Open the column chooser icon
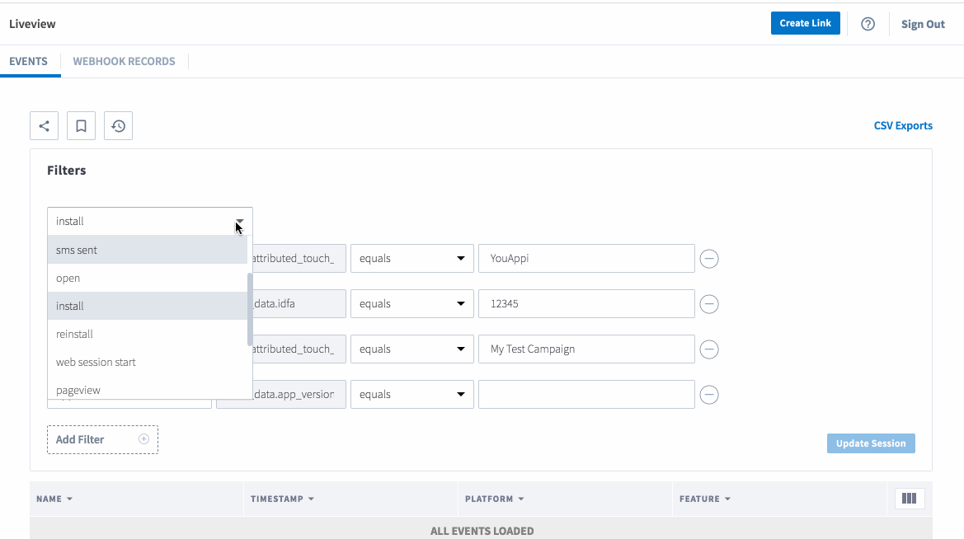Viewport: 964px width, 539px height. point(910,499)
